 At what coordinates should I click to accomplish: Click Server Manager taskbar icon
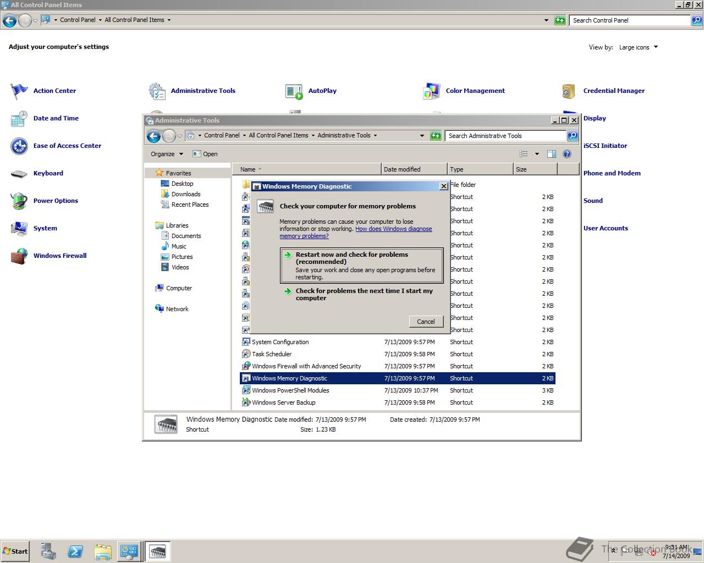[x=48, y=551]
